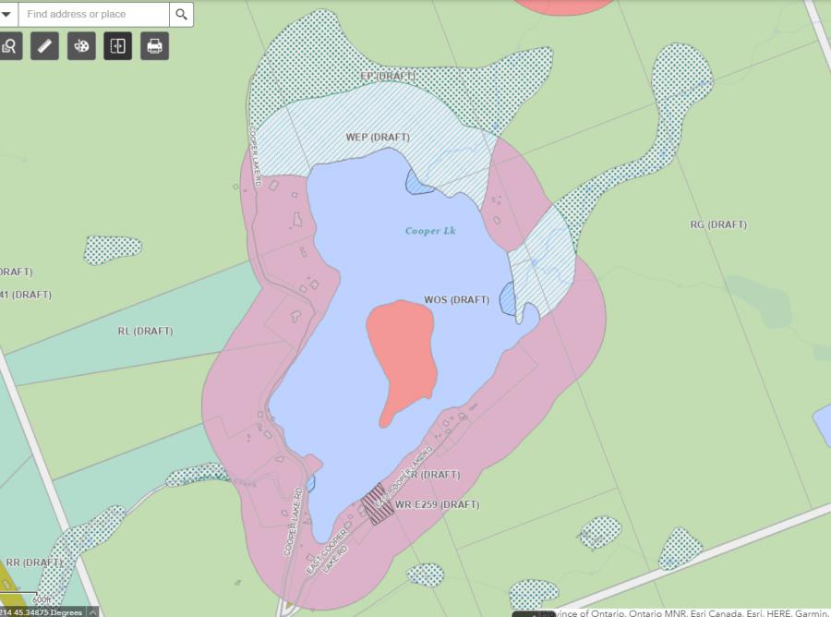
Task: Activate the Swipe layer comparison tool
Action: (118, 45)
